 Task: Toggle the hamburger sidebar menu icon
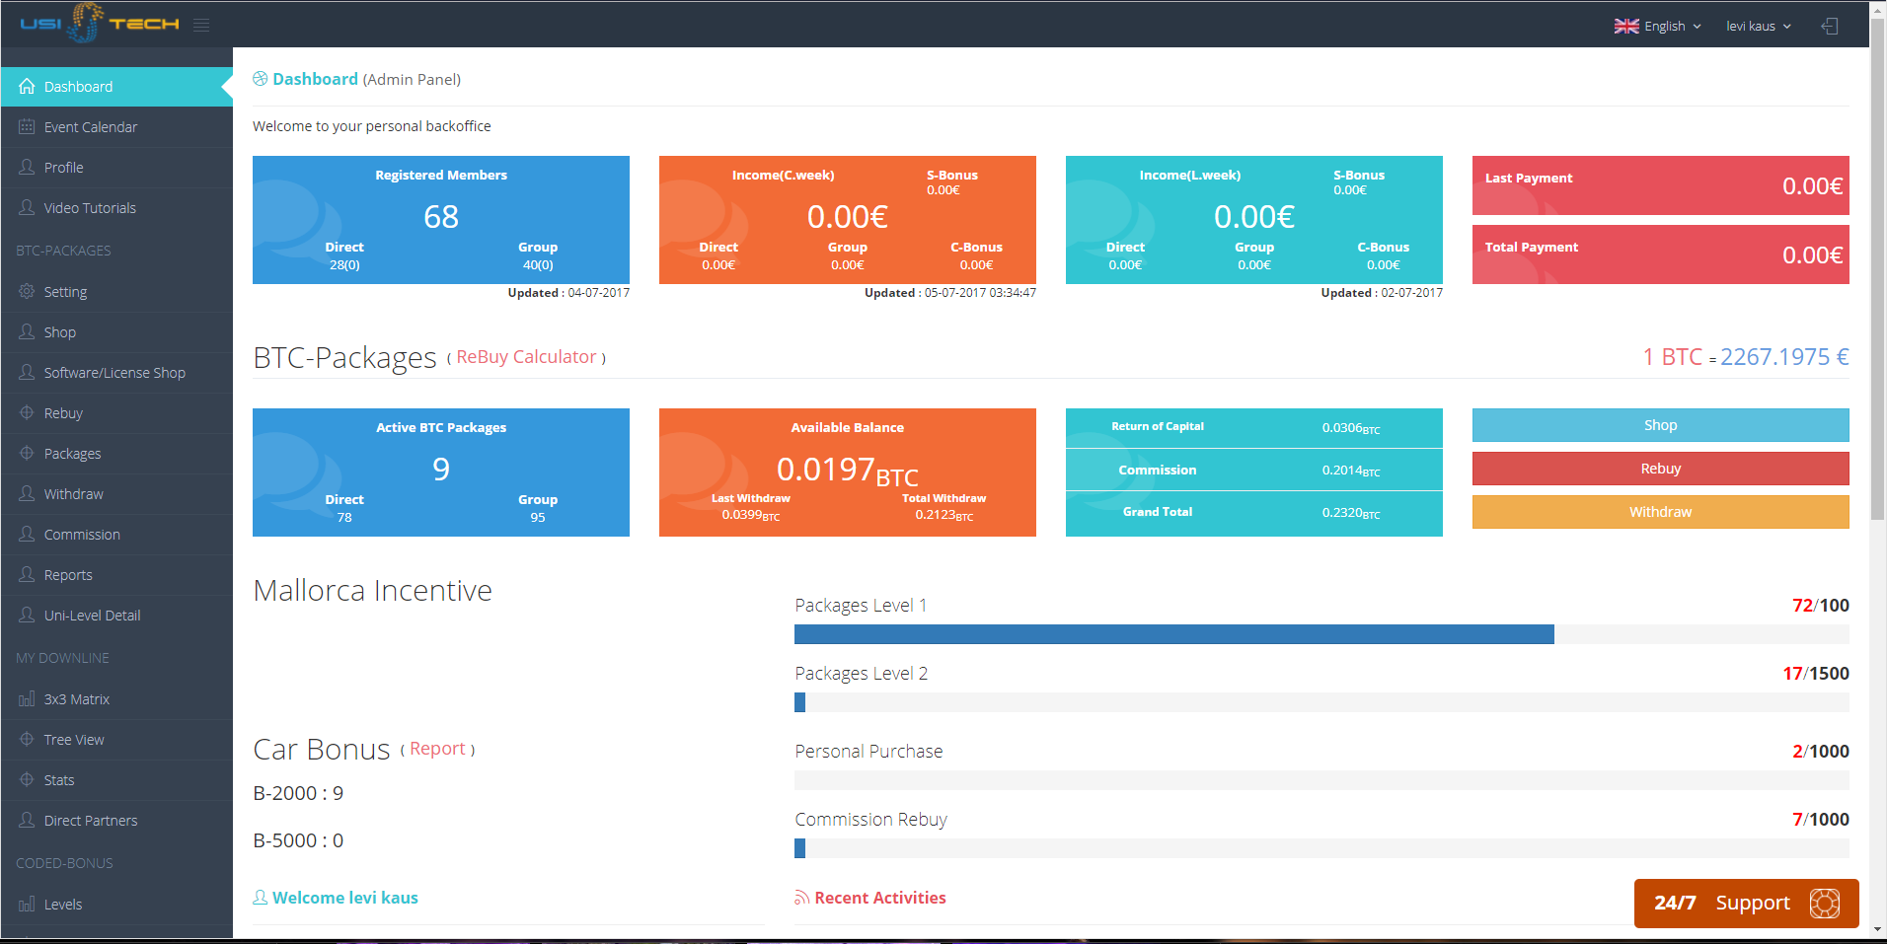coord(201,25)
